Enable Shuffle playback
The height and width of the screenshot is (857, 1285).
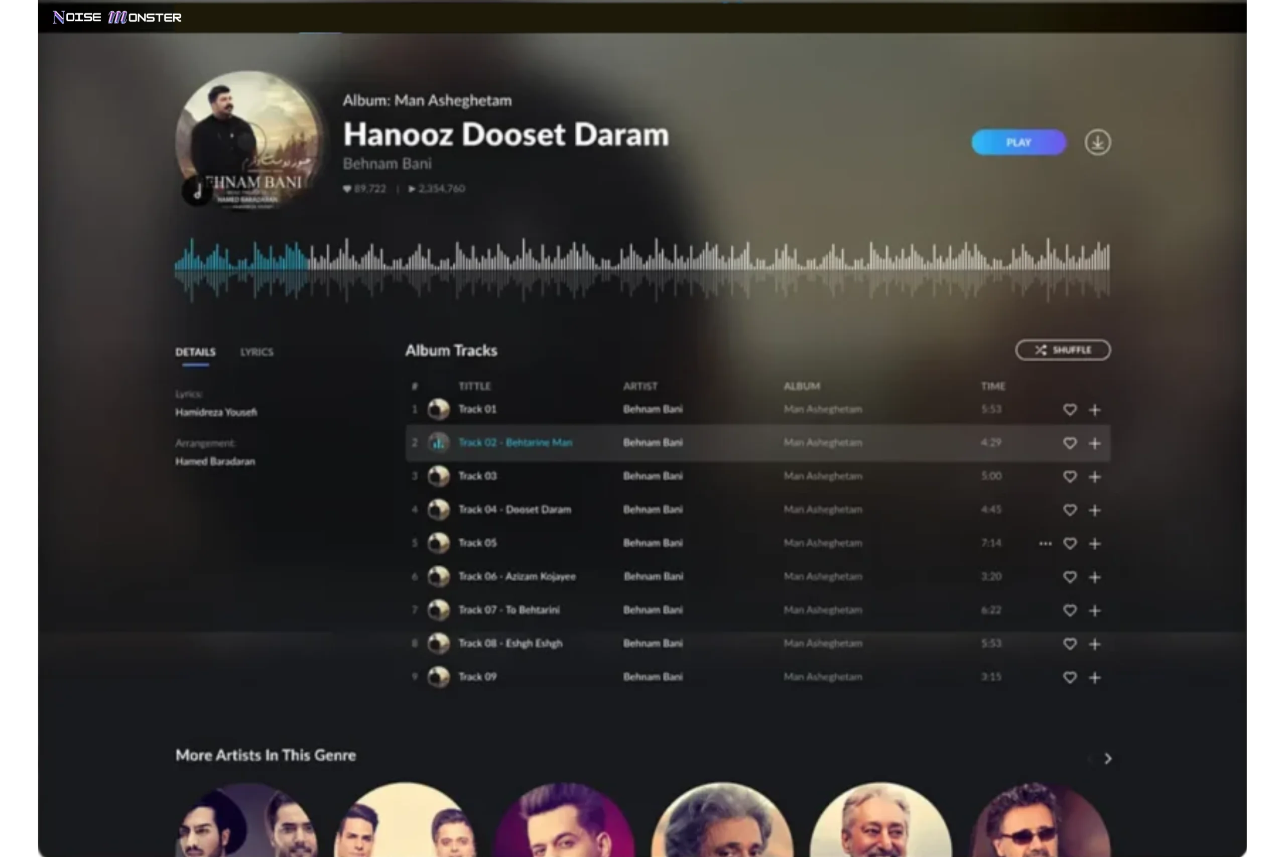click(1063, 350)
